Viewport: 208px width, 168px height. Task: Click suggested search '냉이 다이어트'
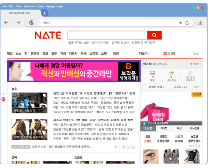(100, 42)
